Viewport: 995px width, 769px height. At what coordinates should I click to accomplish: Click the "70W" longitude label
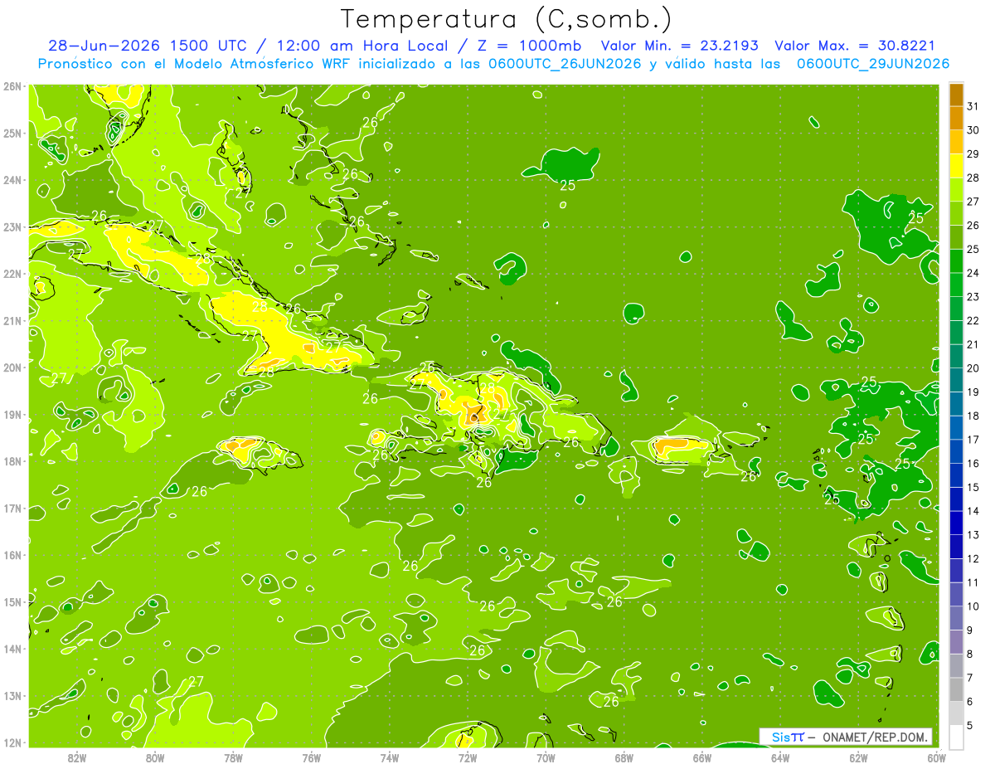(x=546, y=758)
